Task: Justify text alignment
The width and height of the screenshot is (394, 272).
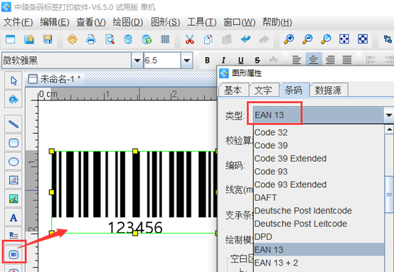Action: click(x=347, y=60)
